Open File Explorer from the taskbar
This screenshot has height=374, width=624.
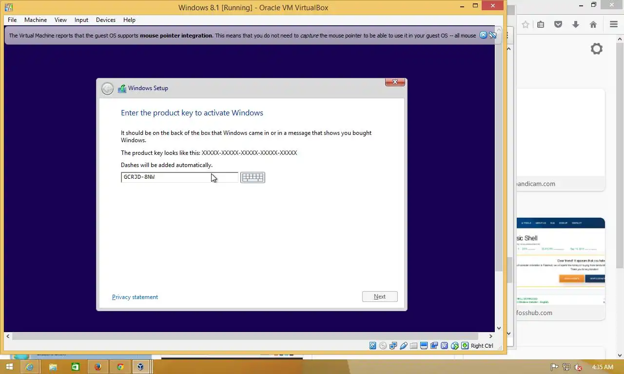click(x=53, y=367)
